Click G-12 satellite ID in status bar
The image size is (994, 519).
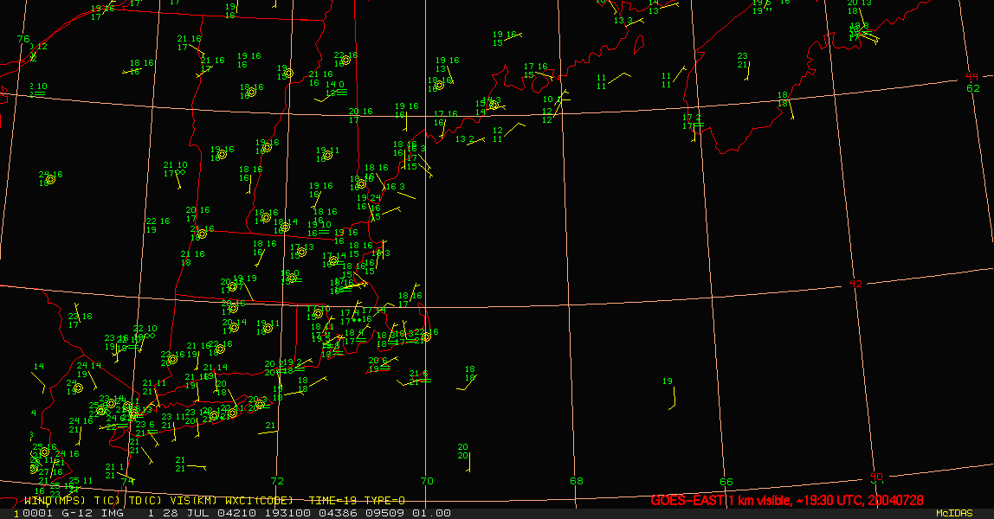[76, 513]
